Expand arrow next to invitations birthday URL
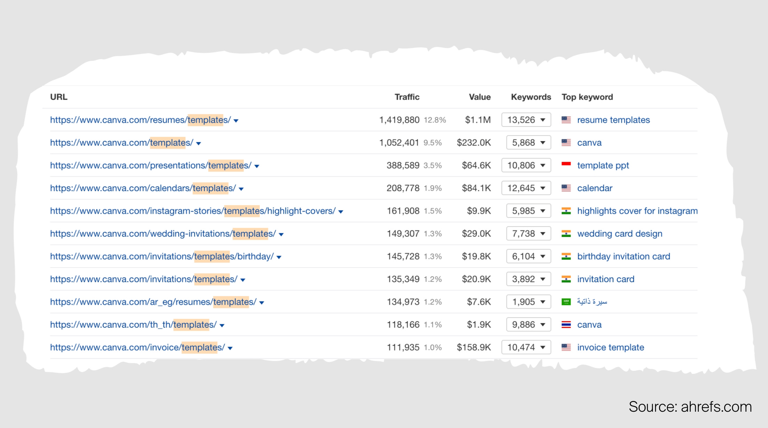Screen dimensions: 768x428 (x=279, y=257)
